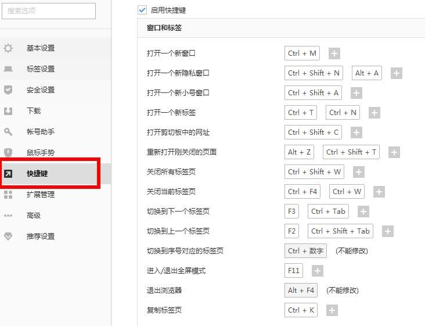Click the key icon for 帐号助手
The height and width of the screenshot is (326, 425).
[x=8, y=132]
